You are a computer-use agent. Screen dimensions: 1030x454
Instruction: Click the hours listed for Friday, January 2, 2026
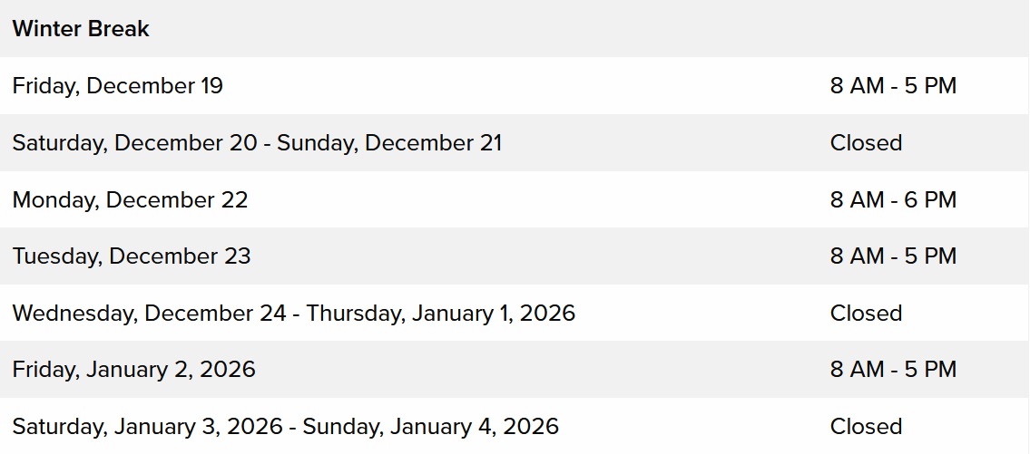[893, 370]
